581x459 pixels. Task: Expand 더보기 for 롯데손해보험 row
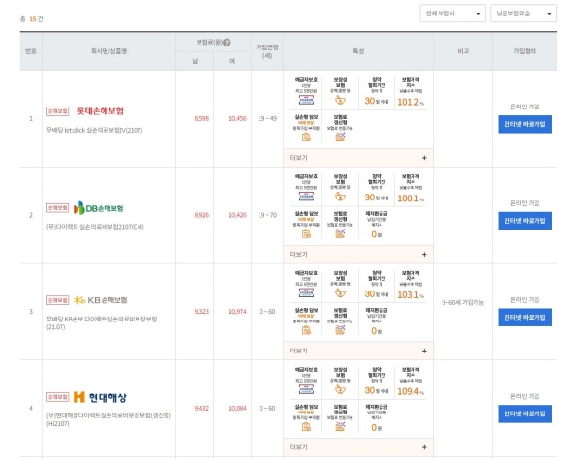(358, 158)
